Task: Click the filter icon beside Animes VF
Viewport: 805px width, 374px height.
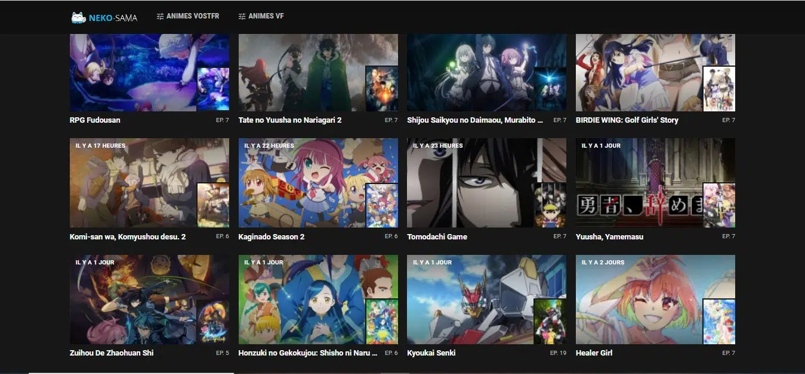Action: (x=242, y=16)
